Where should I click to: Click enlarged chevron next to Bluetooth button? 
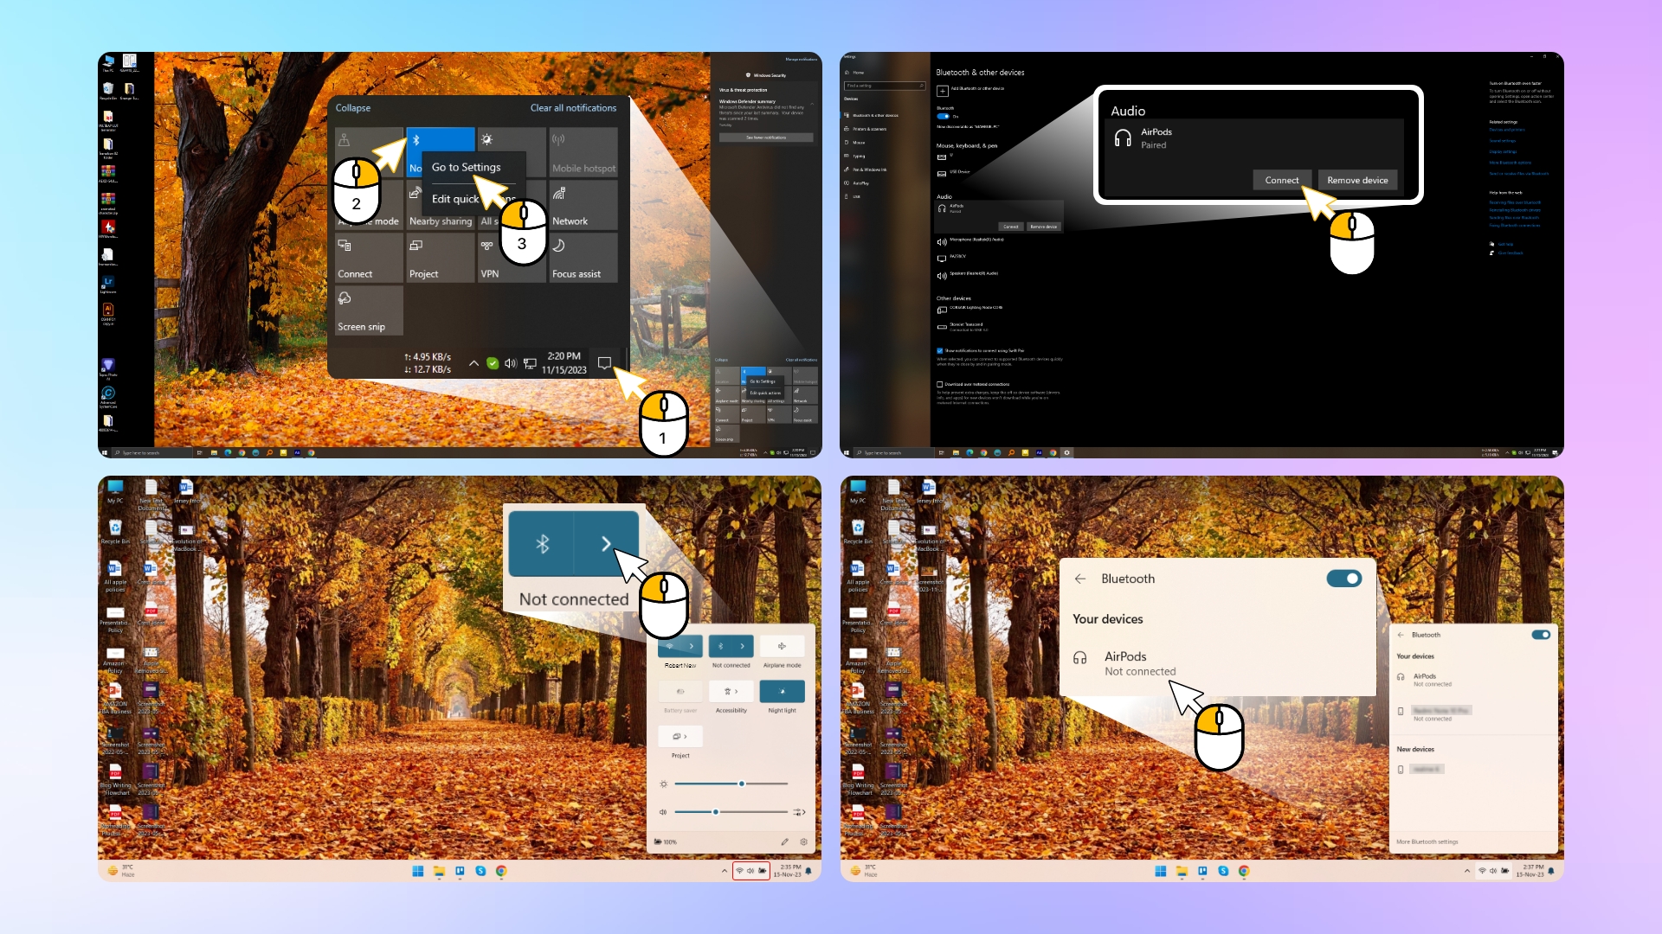point(607,544)
